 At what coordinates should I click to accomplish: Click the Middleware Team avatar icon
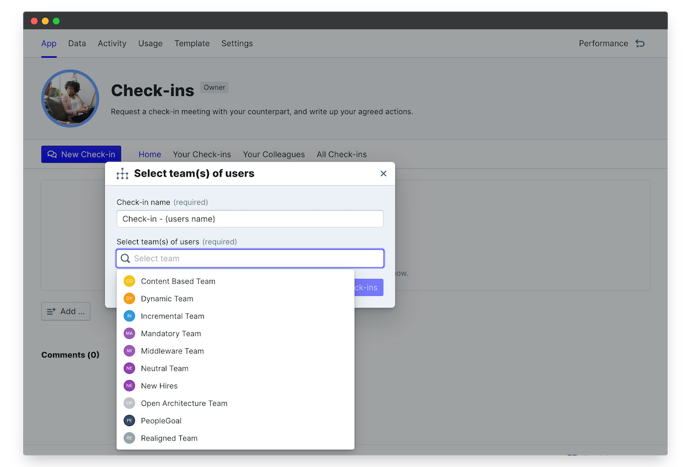tap(130, 351)
